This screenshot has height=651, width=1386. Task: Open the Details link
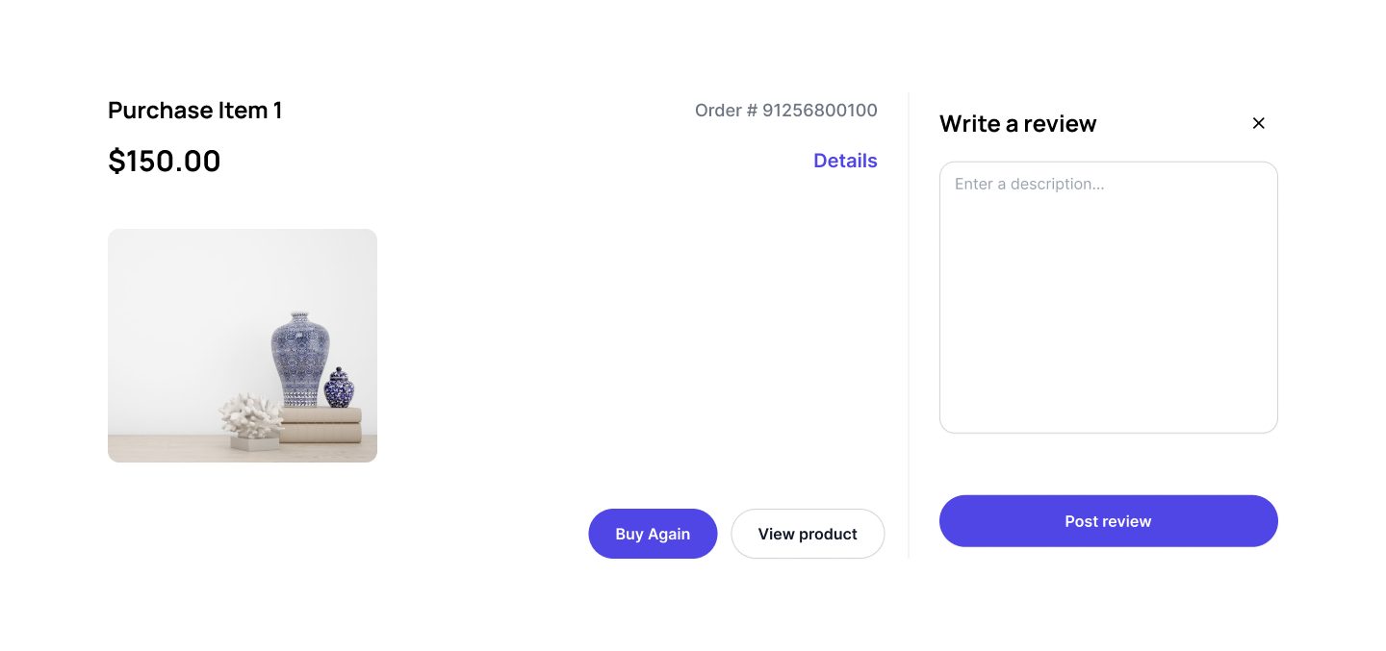tap(845, 161)
